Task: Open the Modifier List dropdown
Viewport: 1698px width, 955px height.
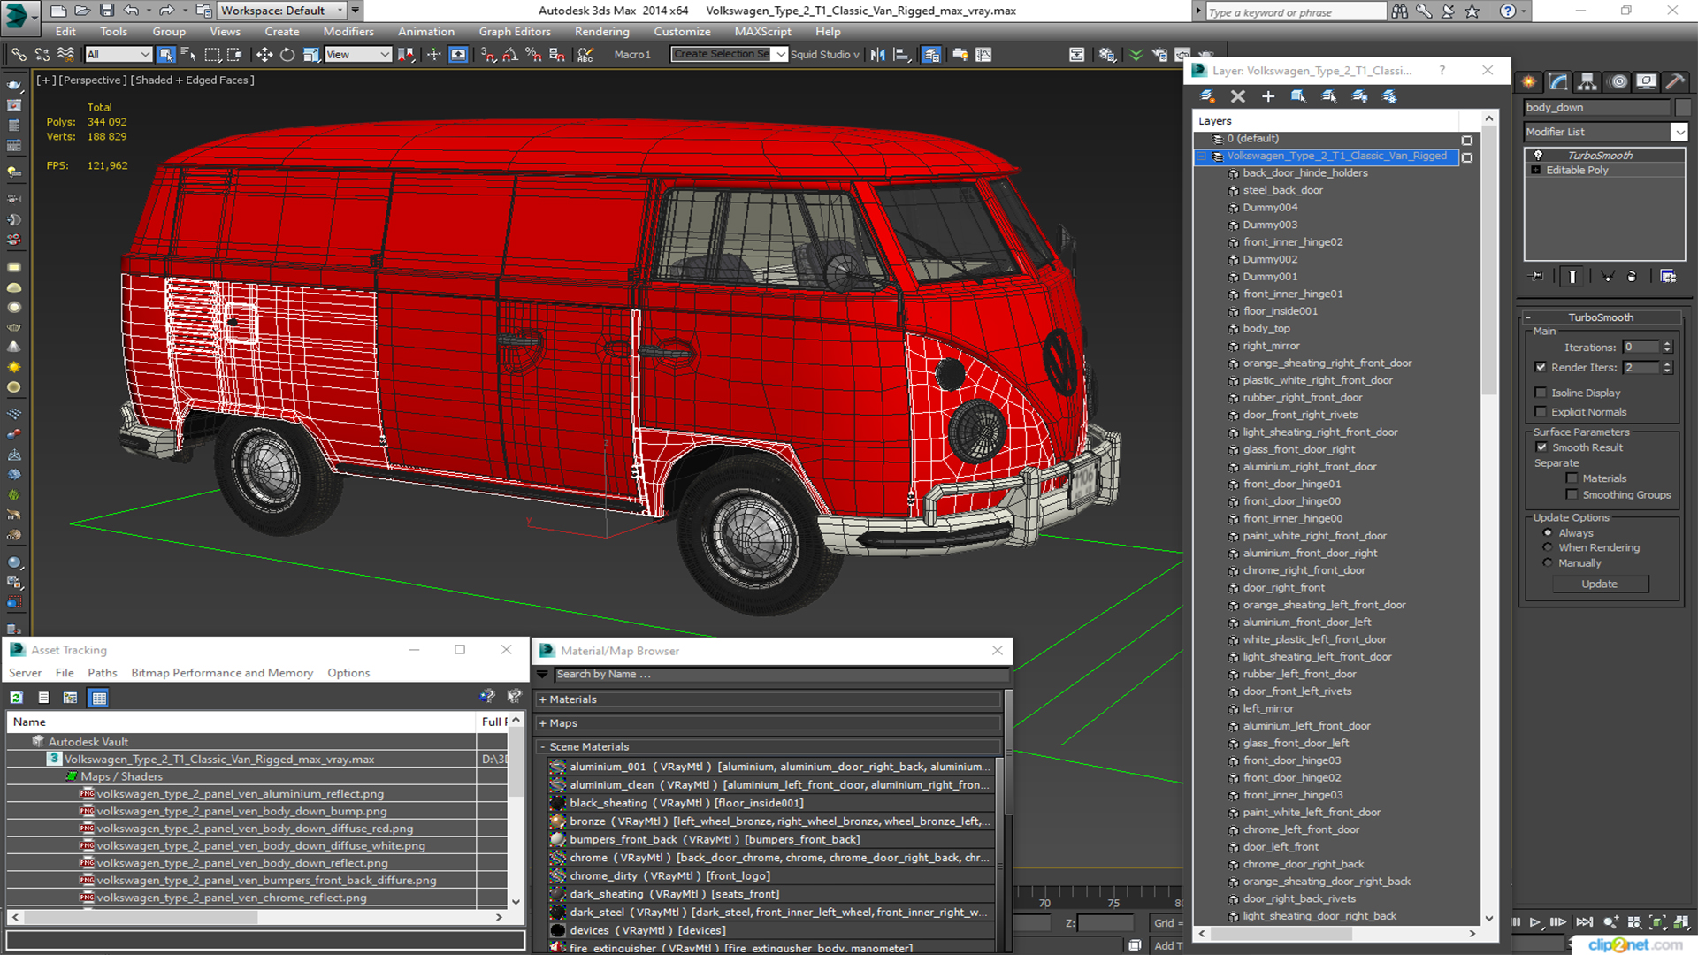Action: pos(1679,132)
